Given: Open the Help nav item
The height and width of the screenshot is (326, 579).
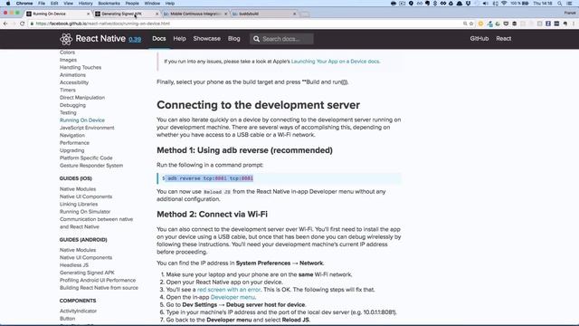Looking at the screenshot, I should (179, 39).
